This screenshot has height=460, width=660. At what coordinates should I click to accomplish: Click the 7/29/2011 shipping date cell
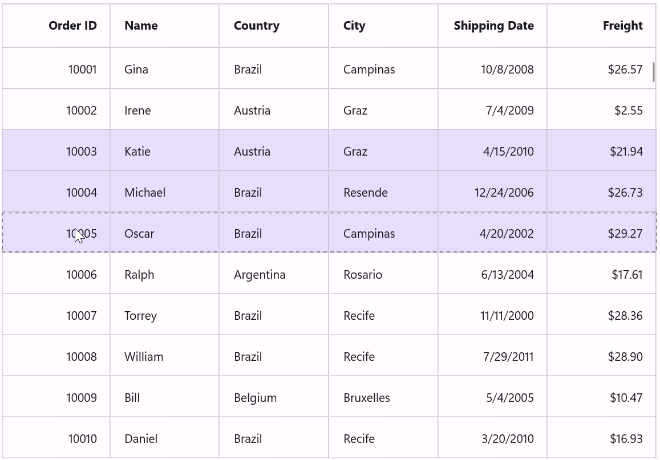[x=492, y=356]
